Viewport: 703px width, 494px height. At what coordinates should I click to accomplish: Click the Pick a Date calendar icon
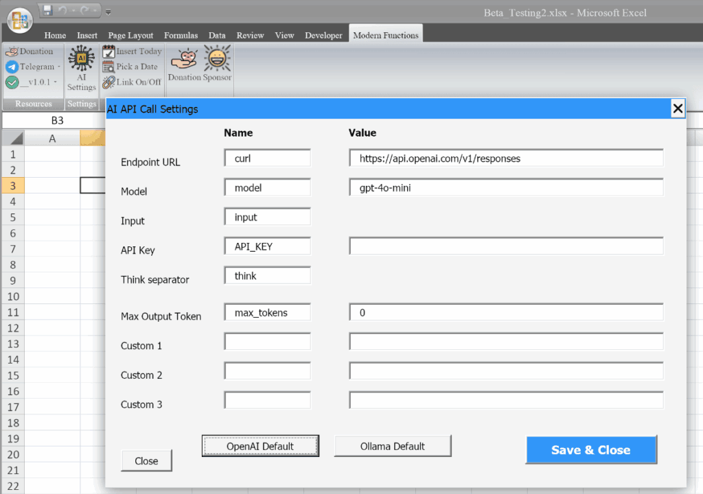tap(108, 67)
